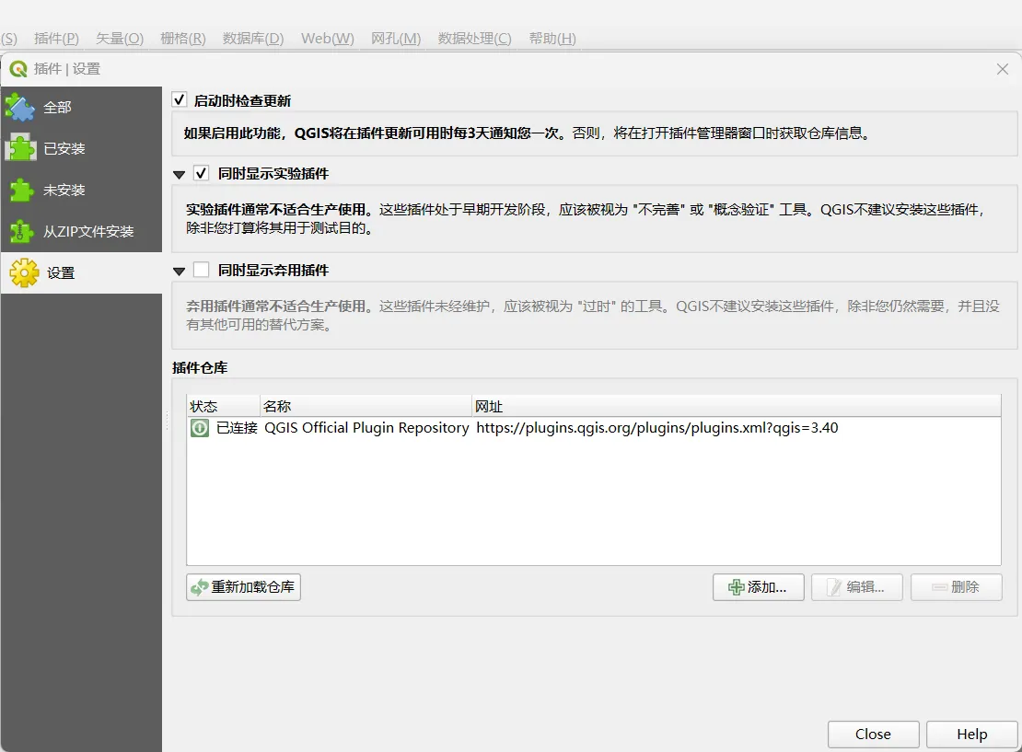Click the 已连接 status text
This screenshot has width=1022, height=752.
[237, 428]
